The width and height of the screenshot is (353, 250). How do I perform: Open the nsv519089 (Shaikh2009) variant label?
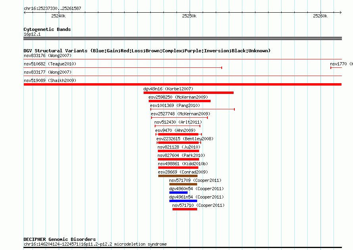click(50, 80)
